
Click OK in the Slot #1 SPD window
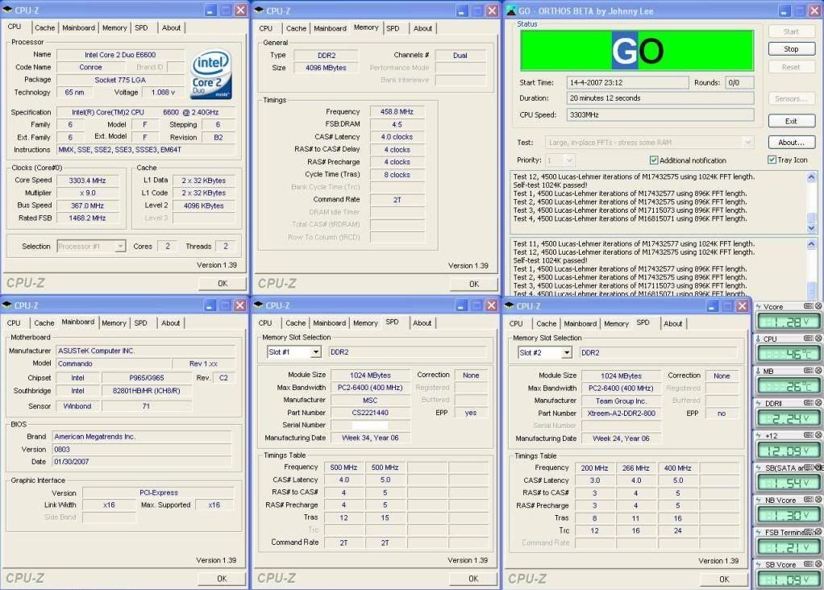tap(473, 579)
